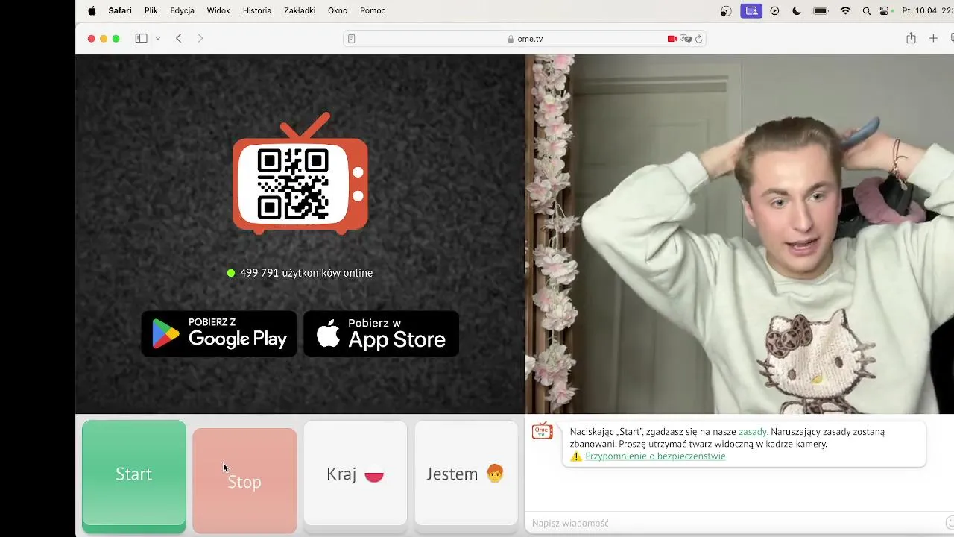Open the Historia menu

(x=257, y=11)
